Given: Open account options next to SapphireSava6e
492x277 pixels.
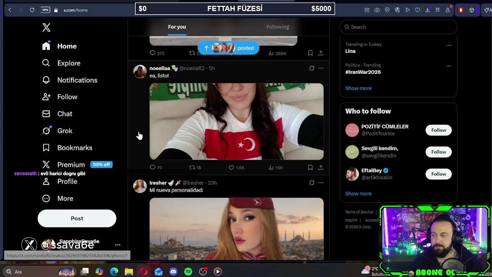Looking at the screenshot, I should (x=118, y=245).
